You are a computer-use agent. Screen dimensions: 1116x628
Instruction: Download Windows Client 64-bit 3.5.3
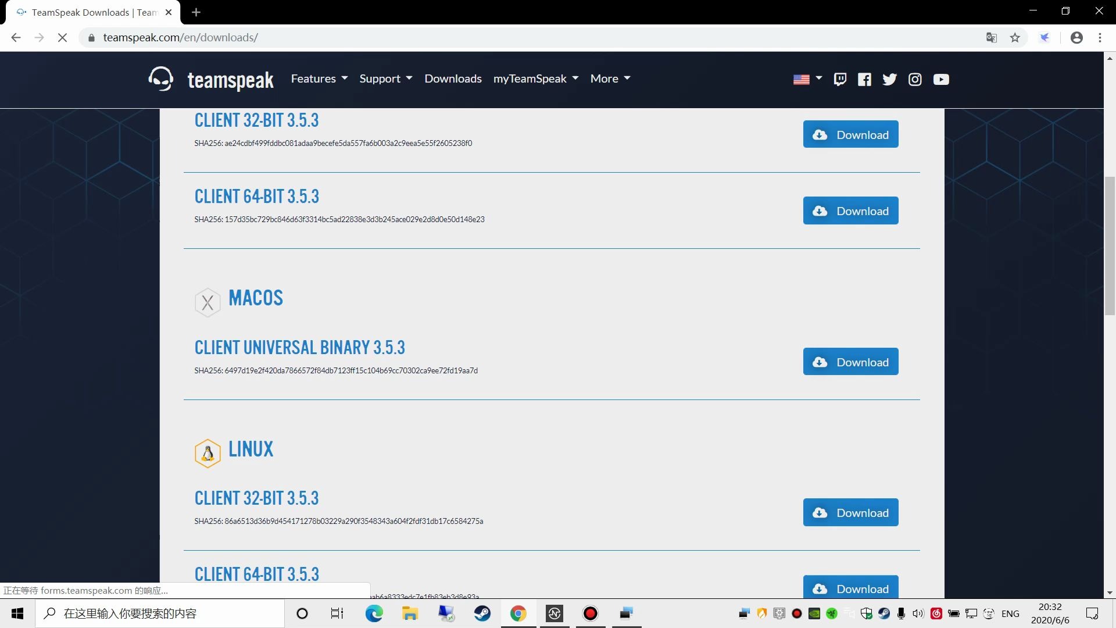click(850, 210)
